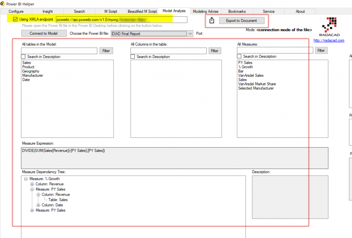
Task: Expand the Column: Date tree node
Action: pyautogui.click(x=38, y=205)
